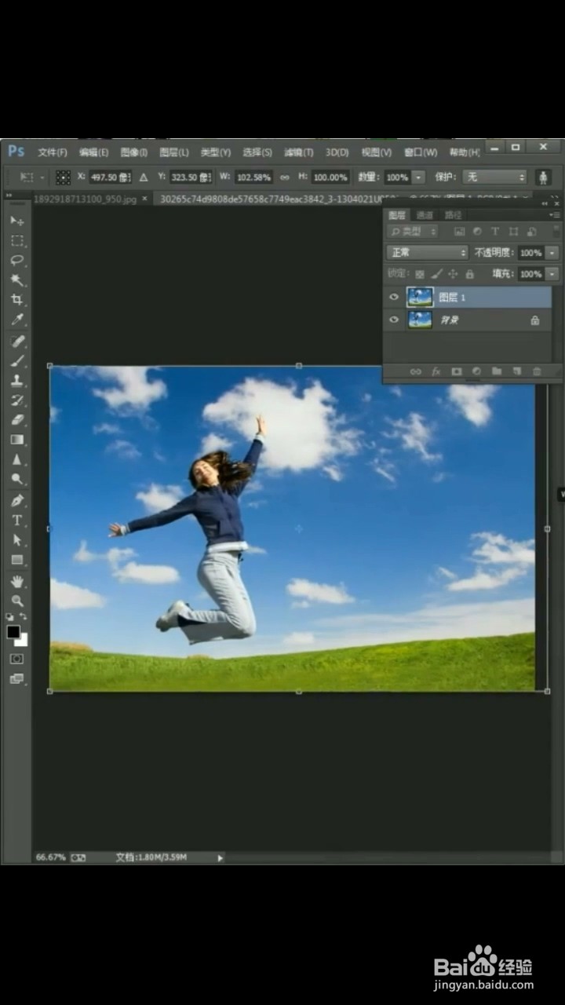Toggle the type layer filter

[494, 232]
